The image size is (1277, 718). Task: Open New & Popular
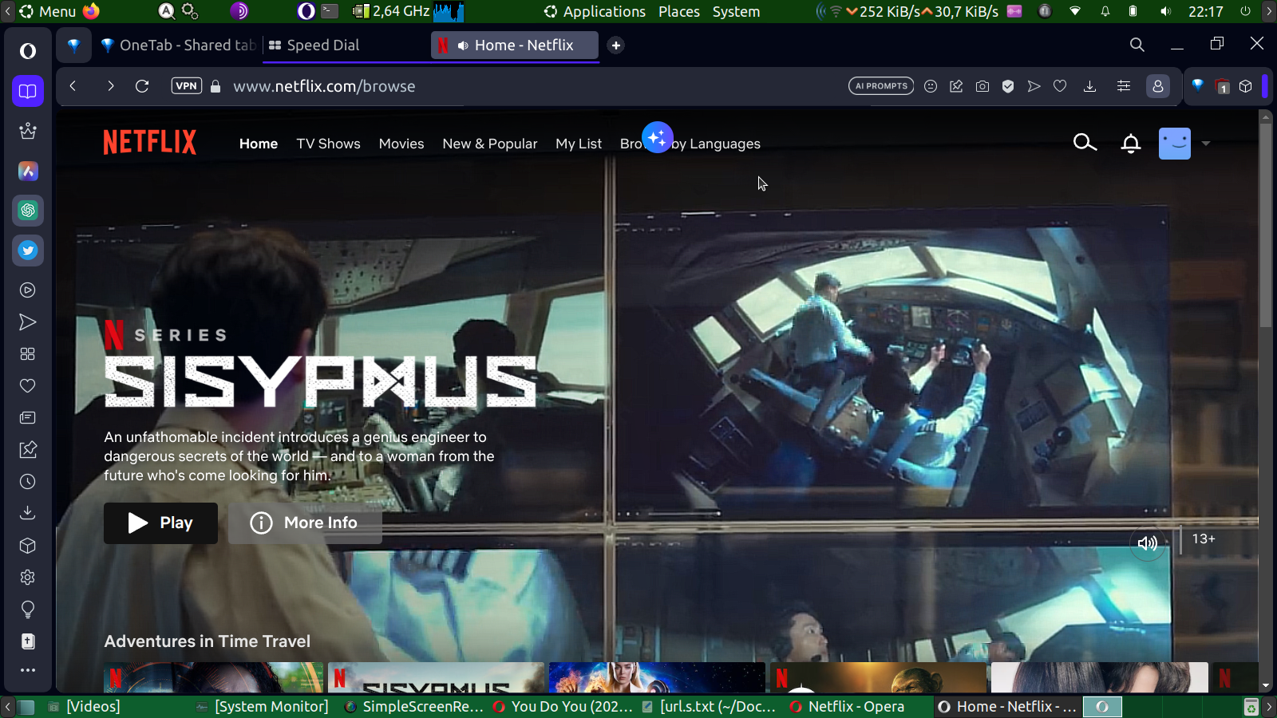click(490, 144)
